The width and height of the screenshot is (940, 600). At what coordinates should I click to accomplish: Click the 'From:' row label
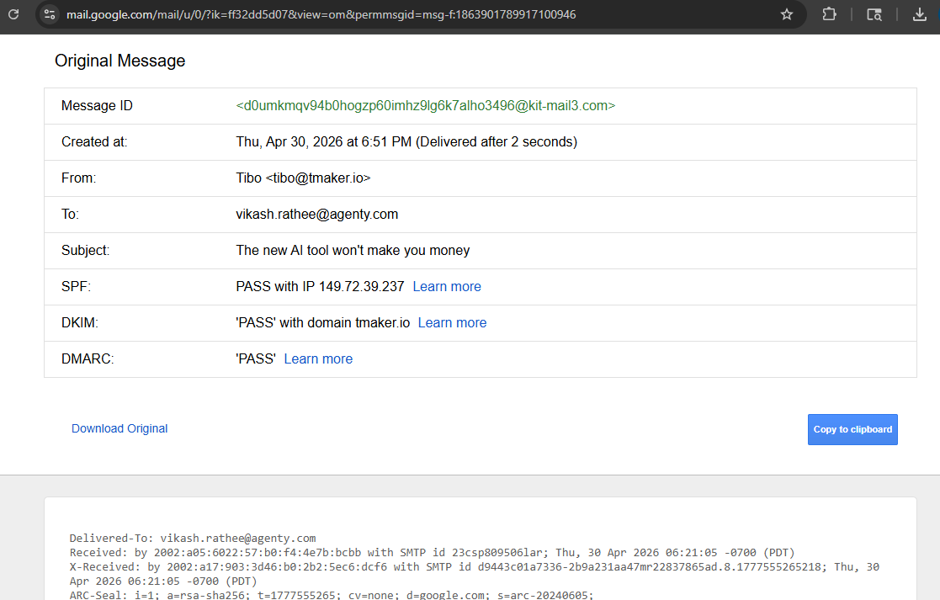pyautogui.click(x=78, y=178)
